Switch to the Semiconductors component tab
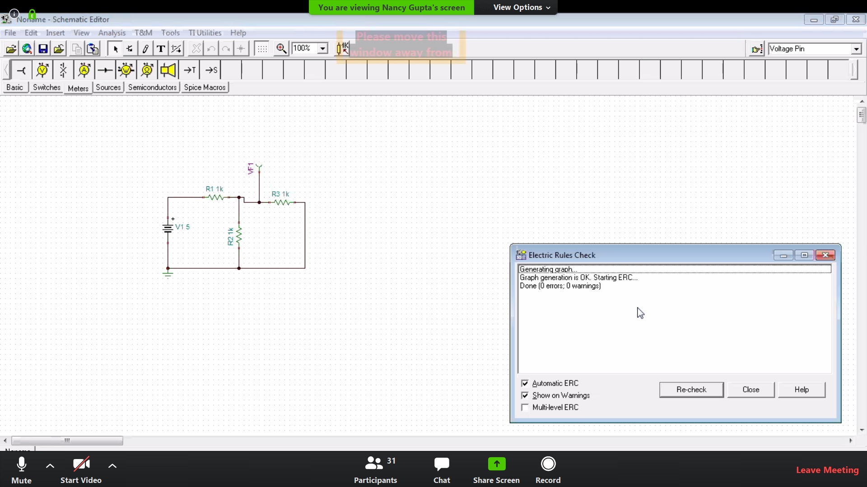The width and height of the screenshot is (867, 487). point(152,87)
